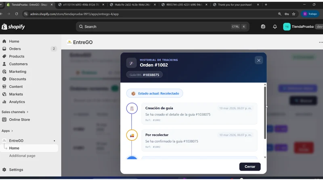
Task: Close the TiendaPrueba browser tab
Action: coord(52,5)
